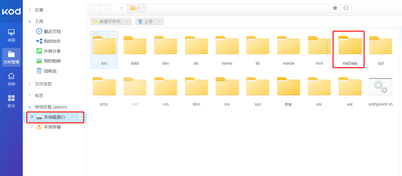Click the 上传 upload button
Screen dimensions: 402x176
click(145, 21)
